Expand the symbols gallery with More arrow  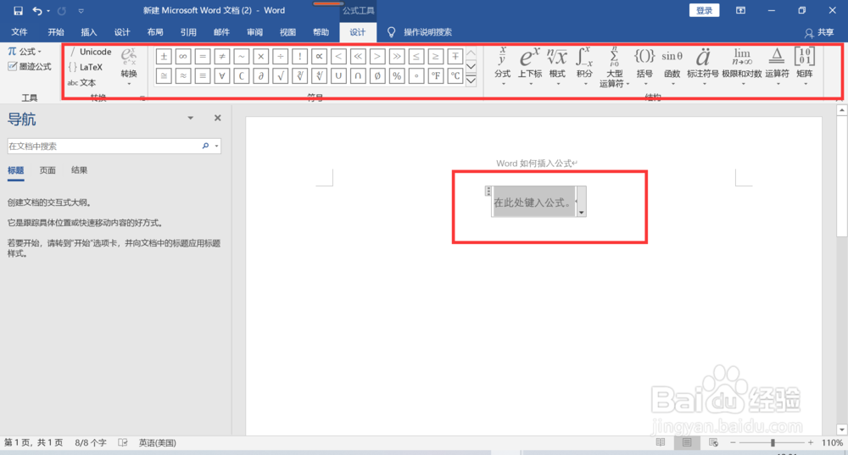tap(471, 80)
